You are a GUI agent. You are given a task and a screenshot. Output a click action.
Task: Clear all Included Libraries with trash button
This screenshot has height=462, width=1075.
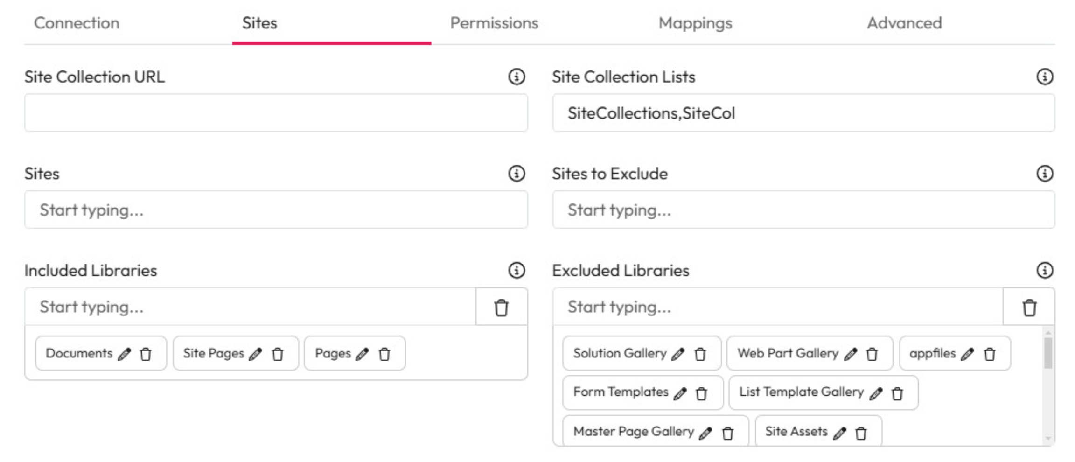[501, 307]
